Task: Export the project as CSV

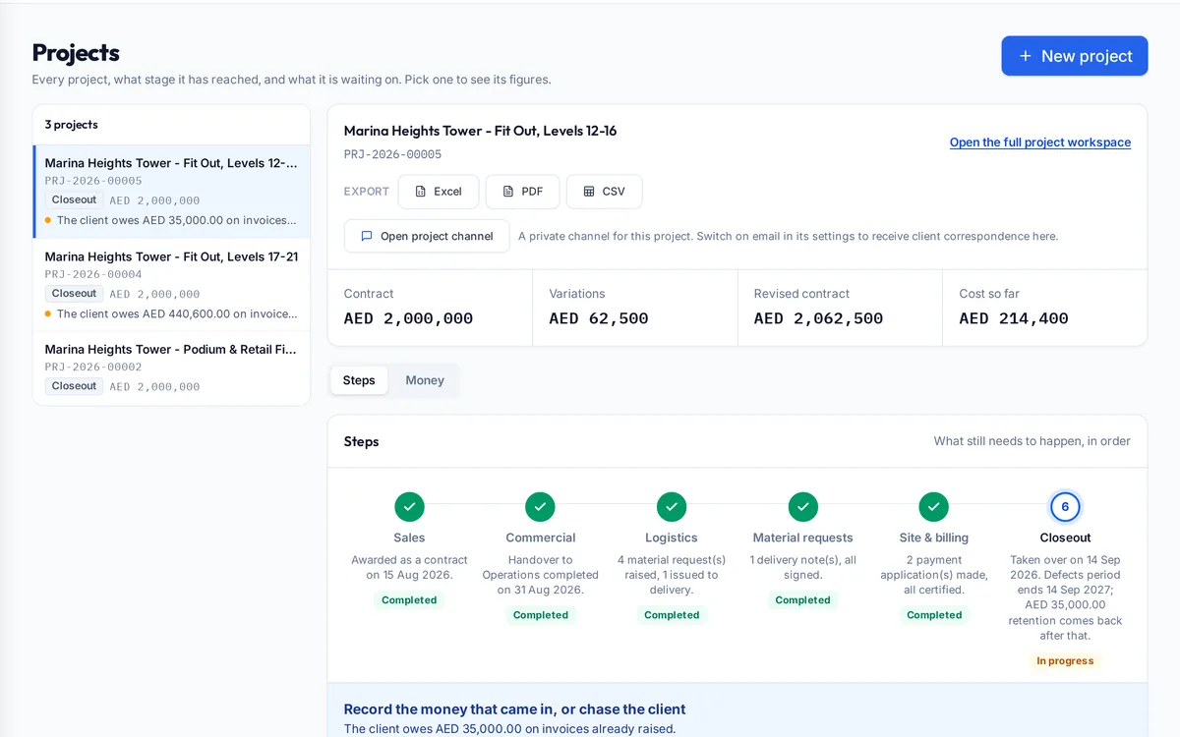Action: coord(605,192)
